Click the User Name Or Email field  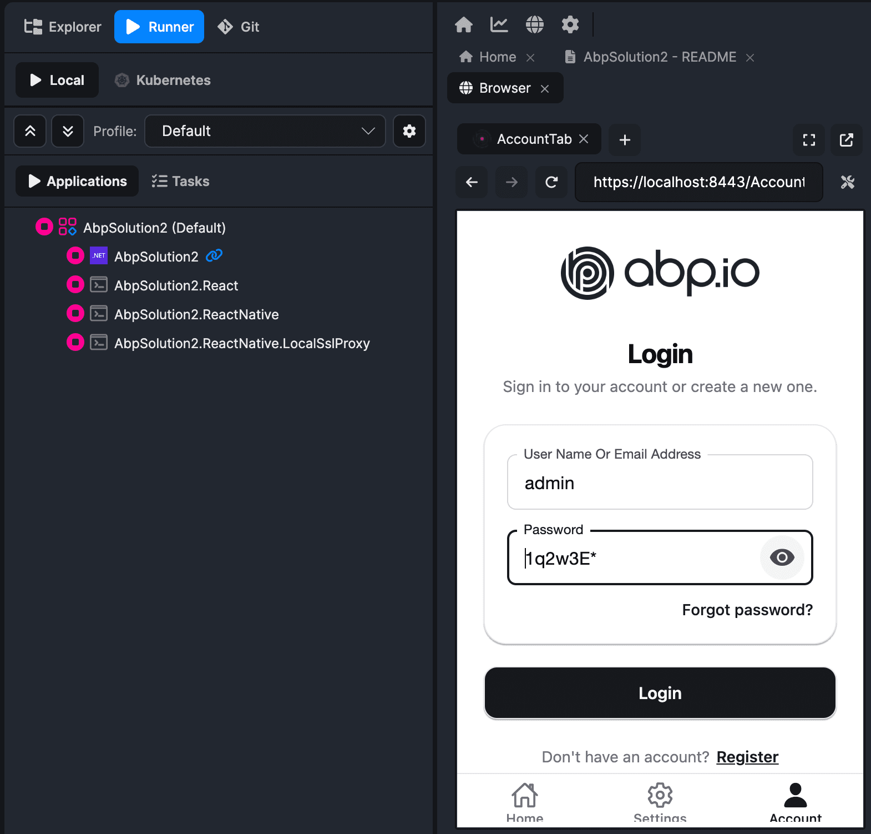pyautogui.click(x=660, y=483)
